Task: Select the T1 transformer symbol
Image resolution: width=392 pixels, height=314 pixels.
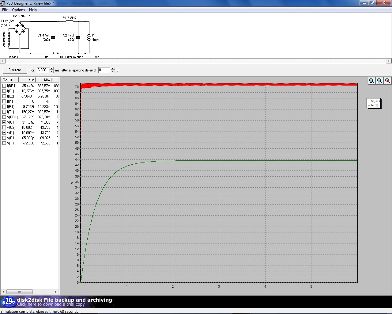Action: tap(6, 39)
